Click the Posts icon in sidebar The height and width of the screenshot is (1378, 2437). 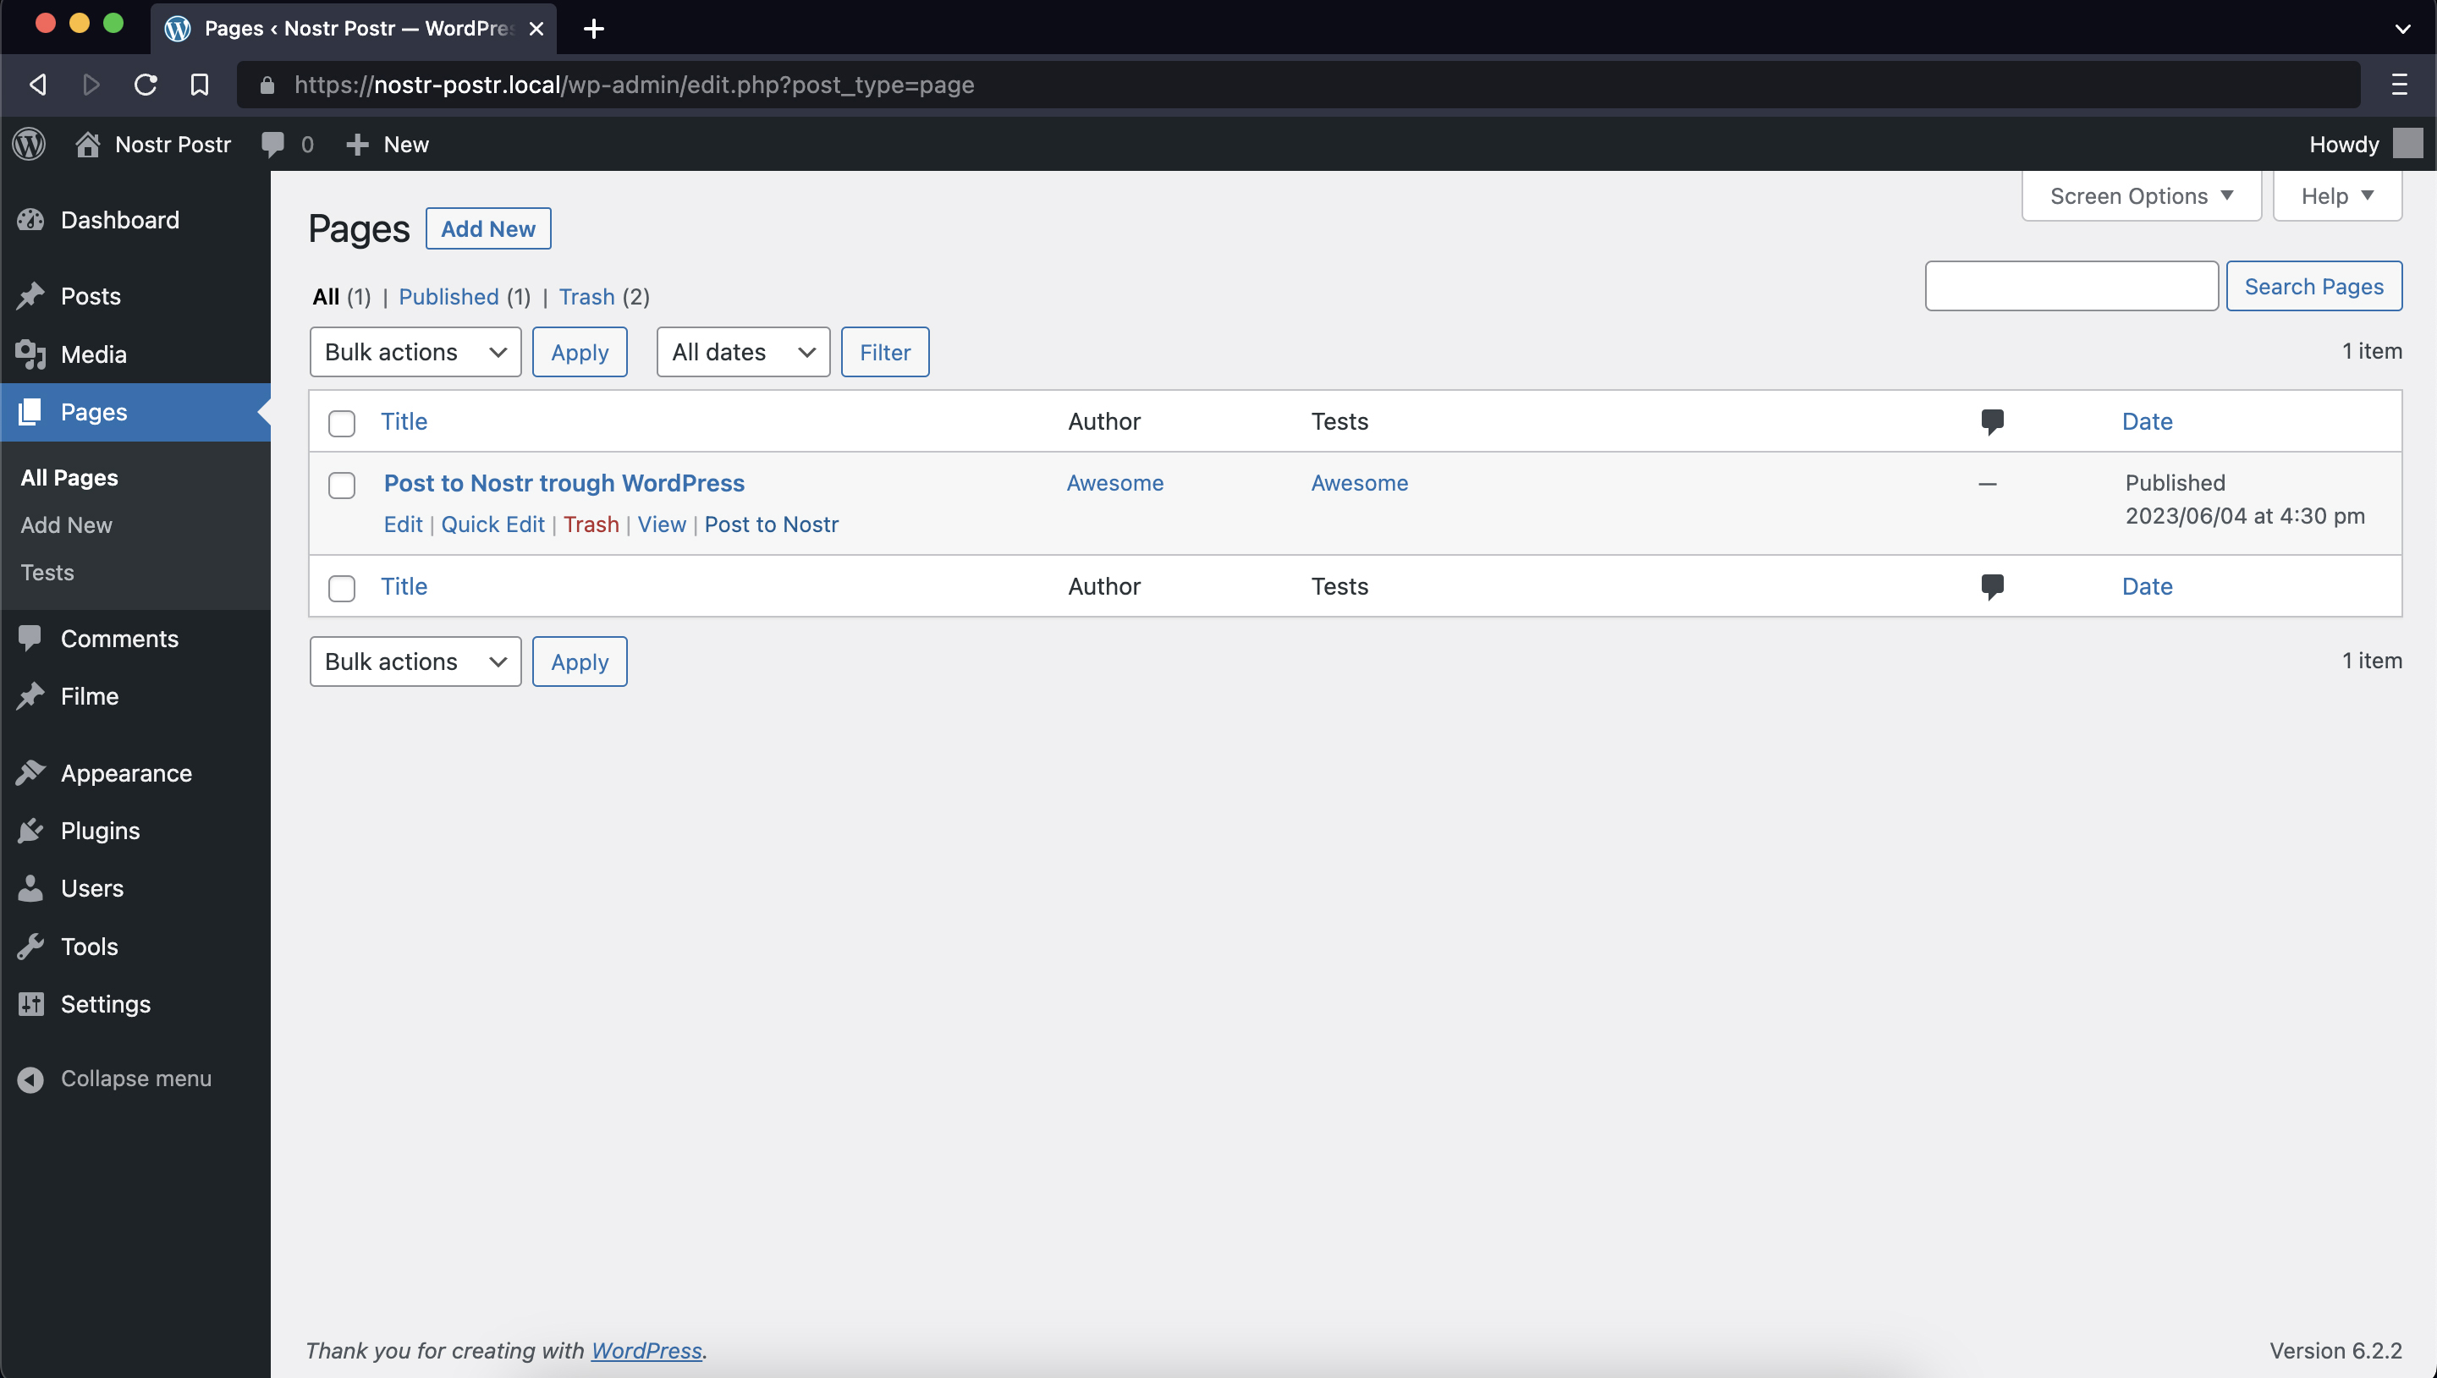(32, 296)
